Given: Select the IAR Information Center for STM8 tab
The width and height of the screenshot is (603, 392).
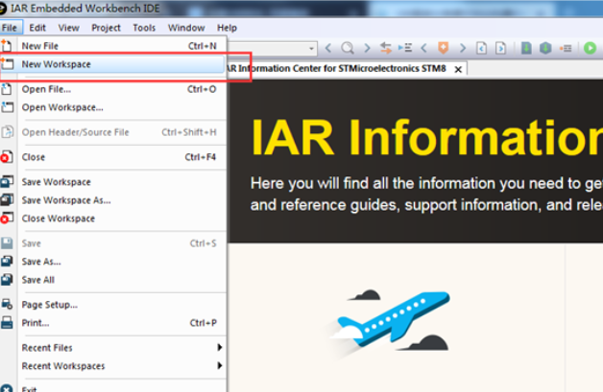Looking at the screenshot, I should (x=335, y=69).
